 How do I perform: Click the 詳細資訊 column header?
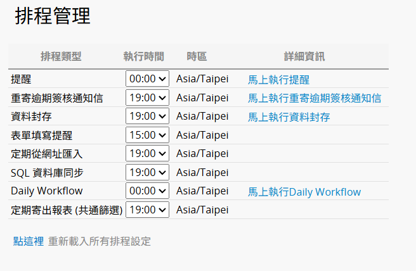tap(304, 56)
